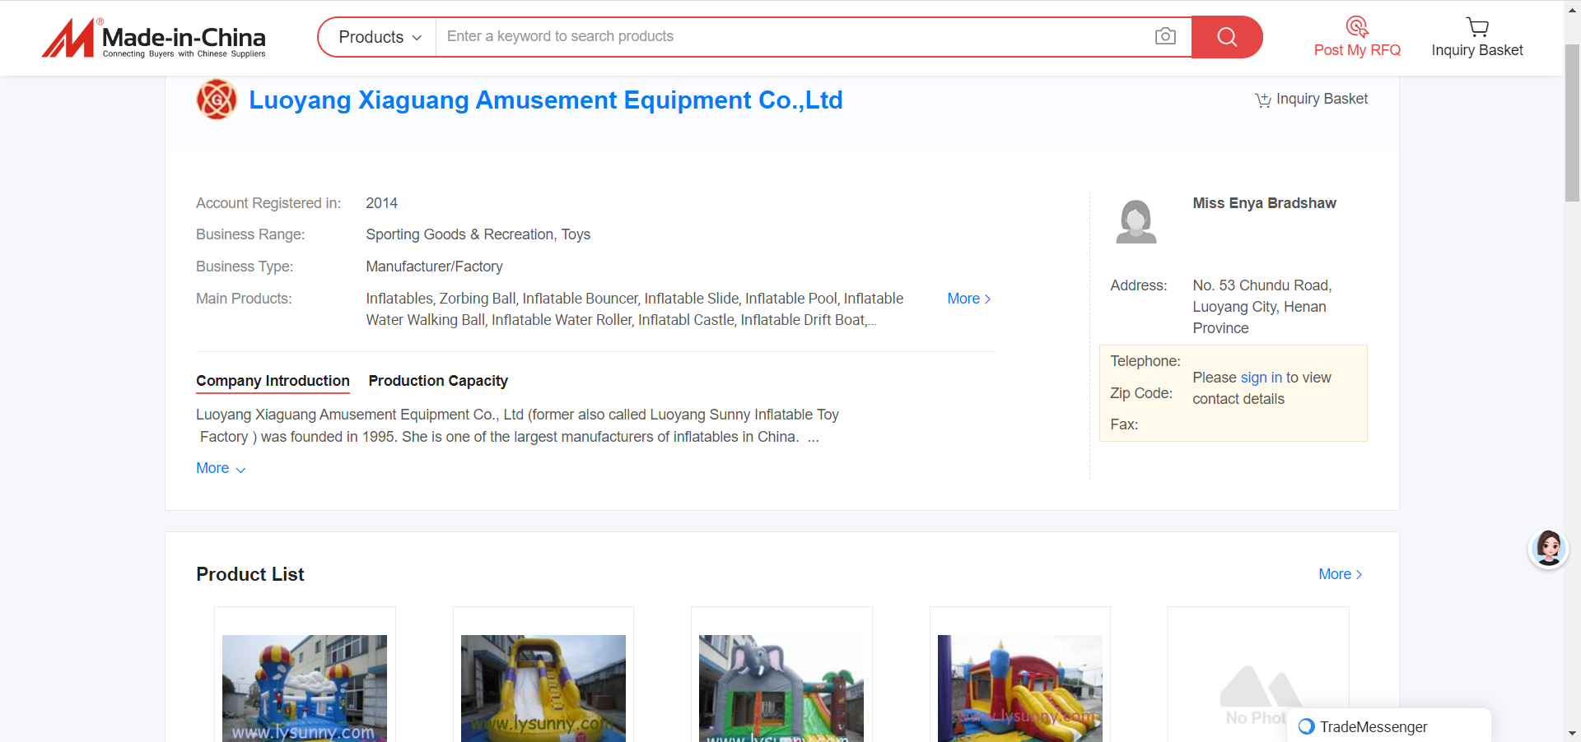Click the scrollbar down arrow

(1572, 733)
